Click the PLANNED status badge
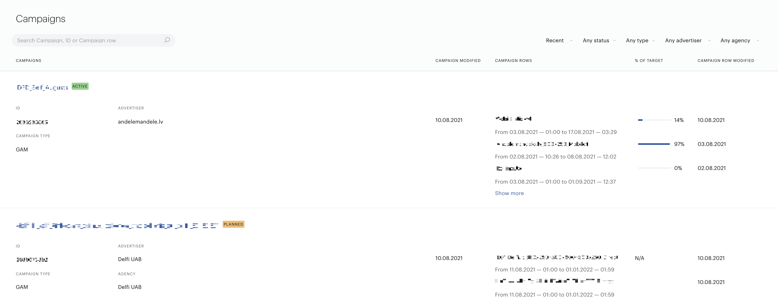Image resolution: width=778 pixels, height=308 pixels. click(233, 224)
